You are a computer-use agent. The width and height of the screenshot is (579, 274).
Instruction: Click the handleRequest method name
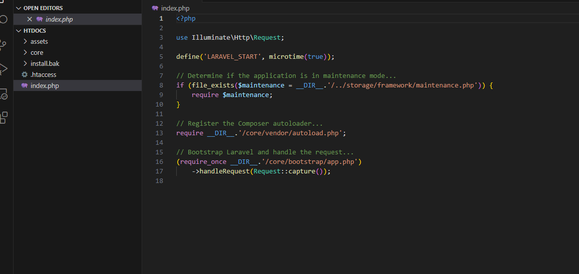pos(224,171)
